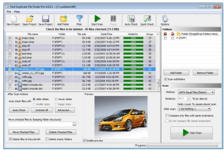Click the car preview image
The image size is (224, 152).
[x=121, y=117]
